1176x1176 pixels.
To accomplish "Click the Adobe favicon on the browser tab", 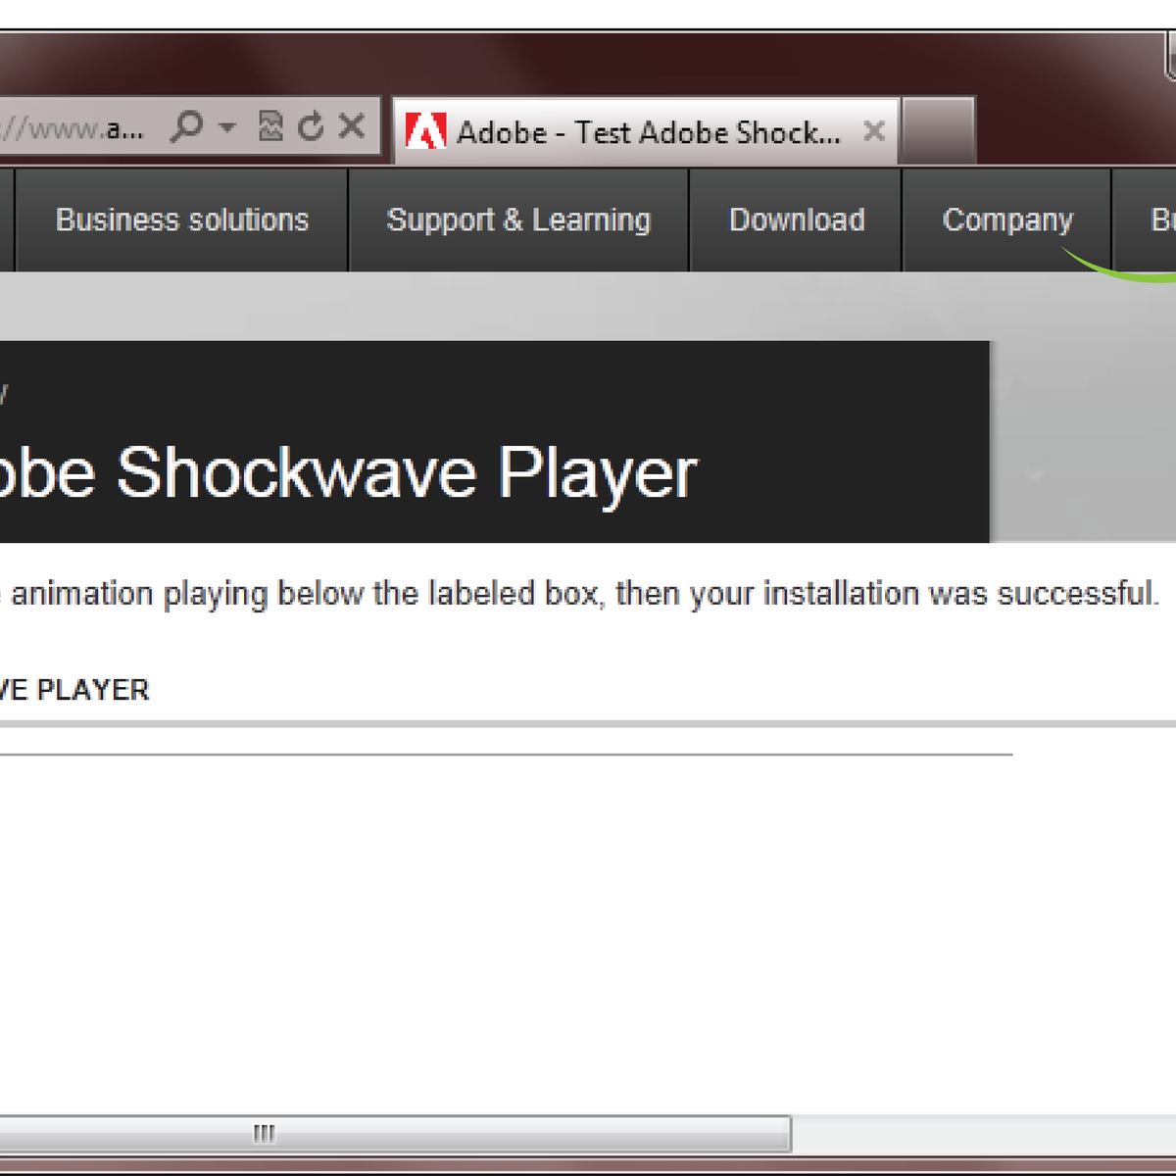I will 429,129.
